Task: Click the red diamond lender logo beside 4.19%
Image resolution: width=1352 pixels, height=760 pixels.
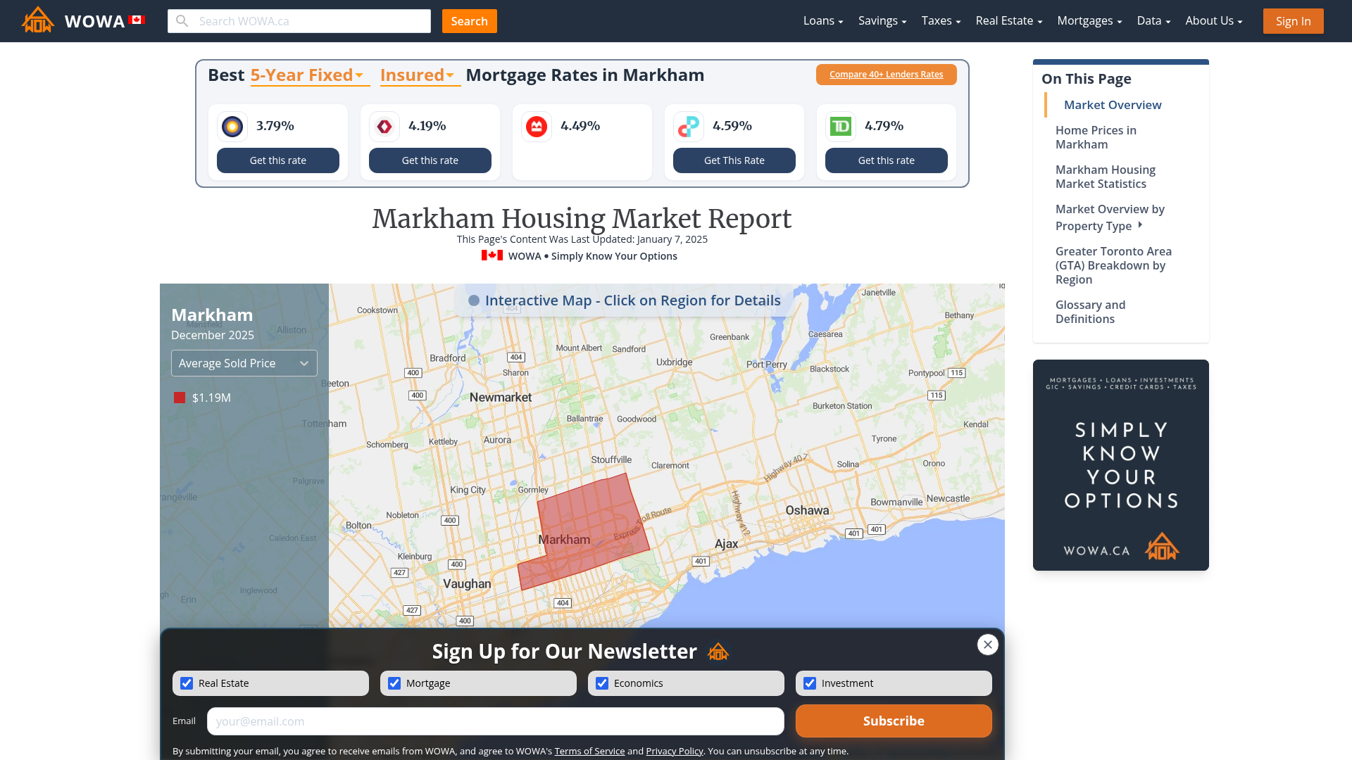Action: point(384,126)
